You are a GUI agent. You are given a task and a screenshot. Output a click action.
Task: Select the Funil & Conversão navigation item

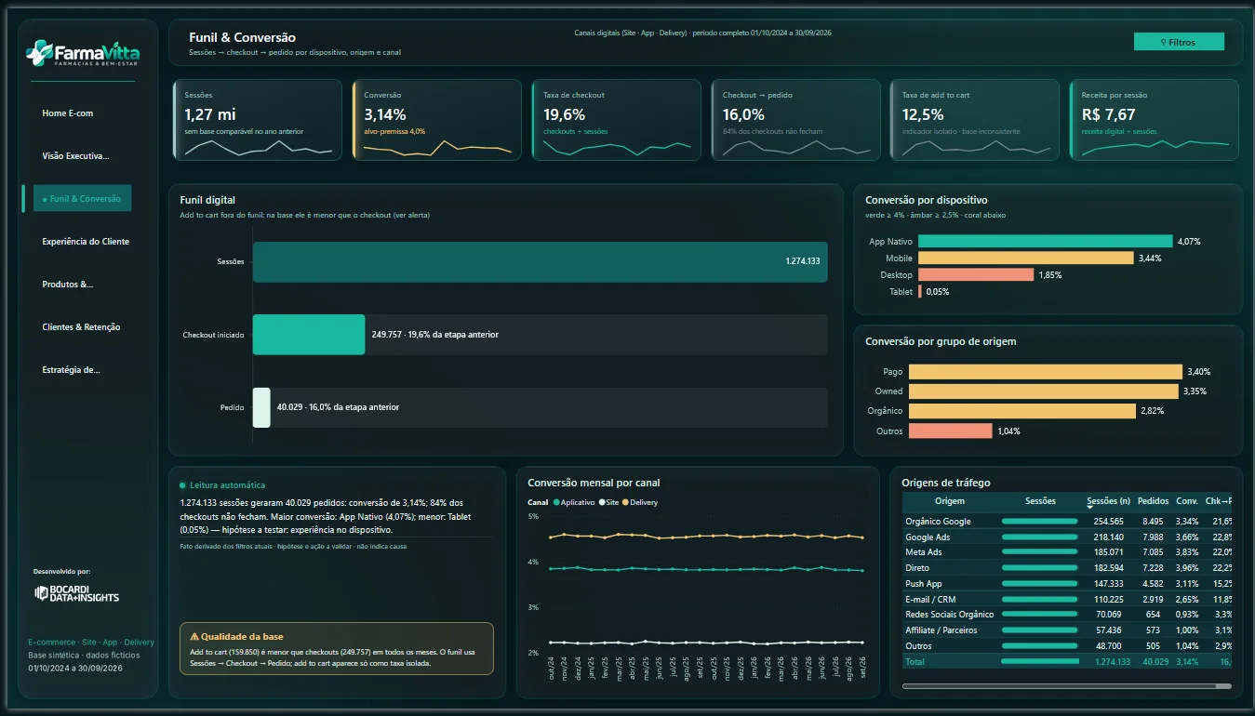(x=83, y=198)
